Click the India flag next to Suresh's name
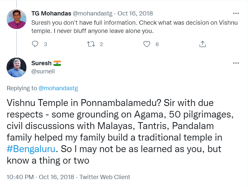The height and width of the screenshot is (187, 248). 57,63
